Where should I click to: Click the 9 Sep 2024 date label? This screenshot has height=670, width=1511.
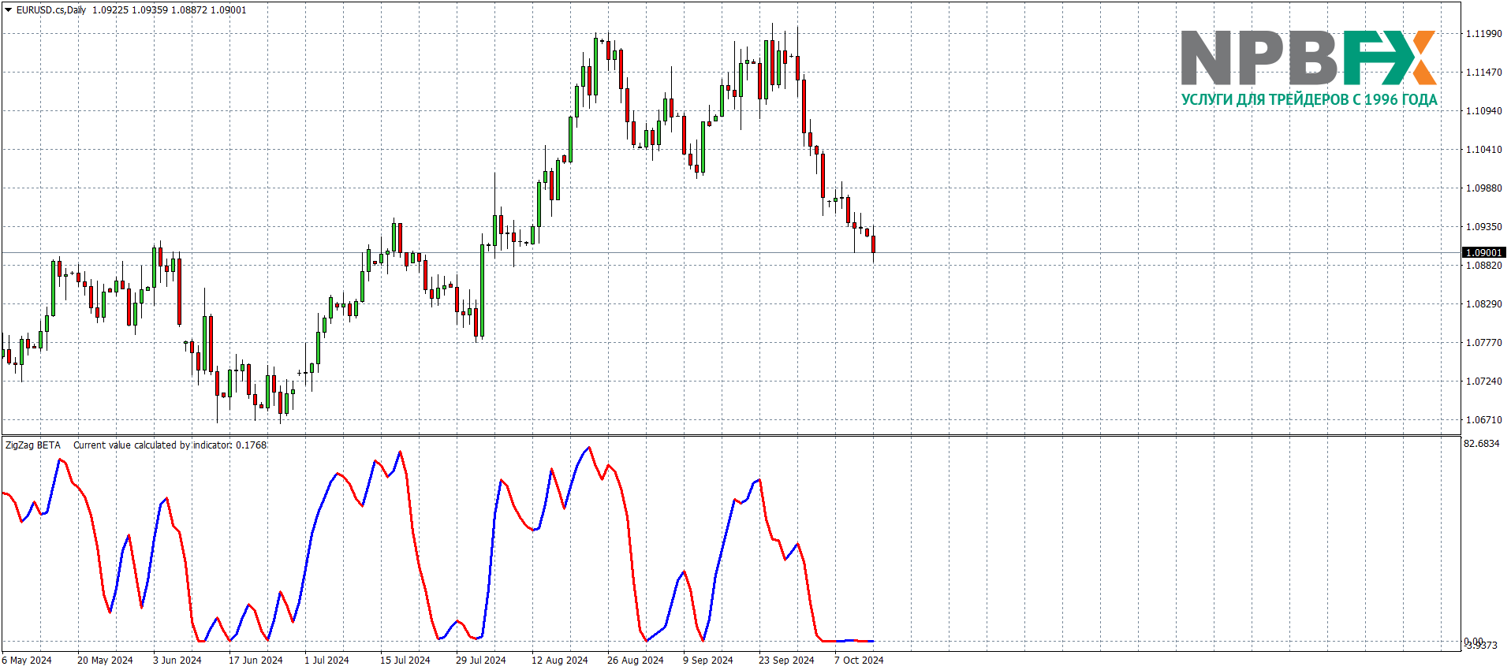coord(708,661)
